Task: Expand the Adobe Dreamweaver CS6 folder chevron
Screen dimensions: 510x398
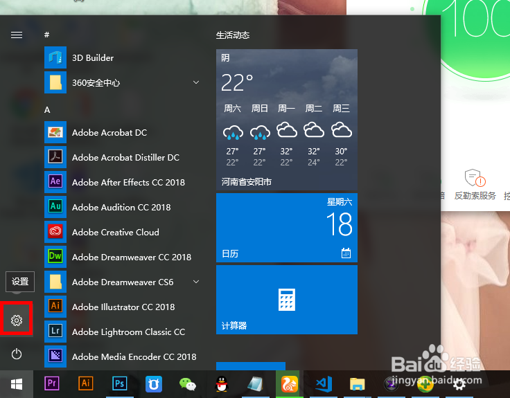Action: coord(196,282)
